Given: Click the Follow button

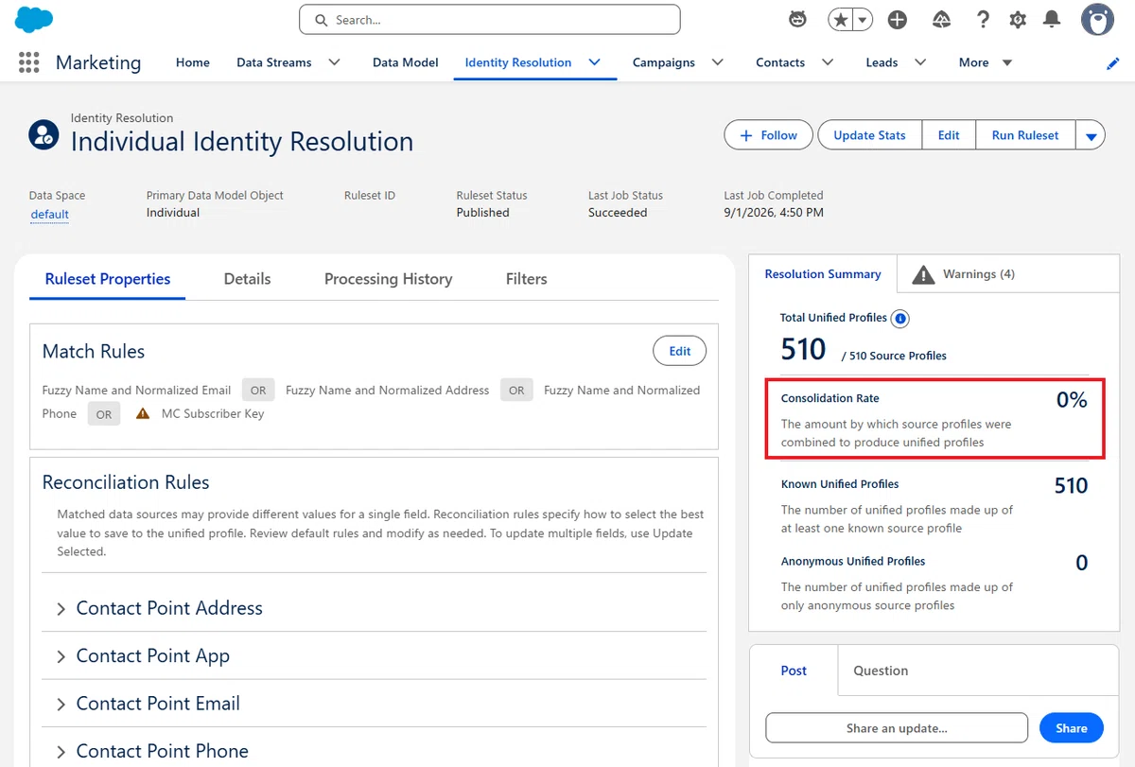Looking at the screenshot, I should (768, 135).
